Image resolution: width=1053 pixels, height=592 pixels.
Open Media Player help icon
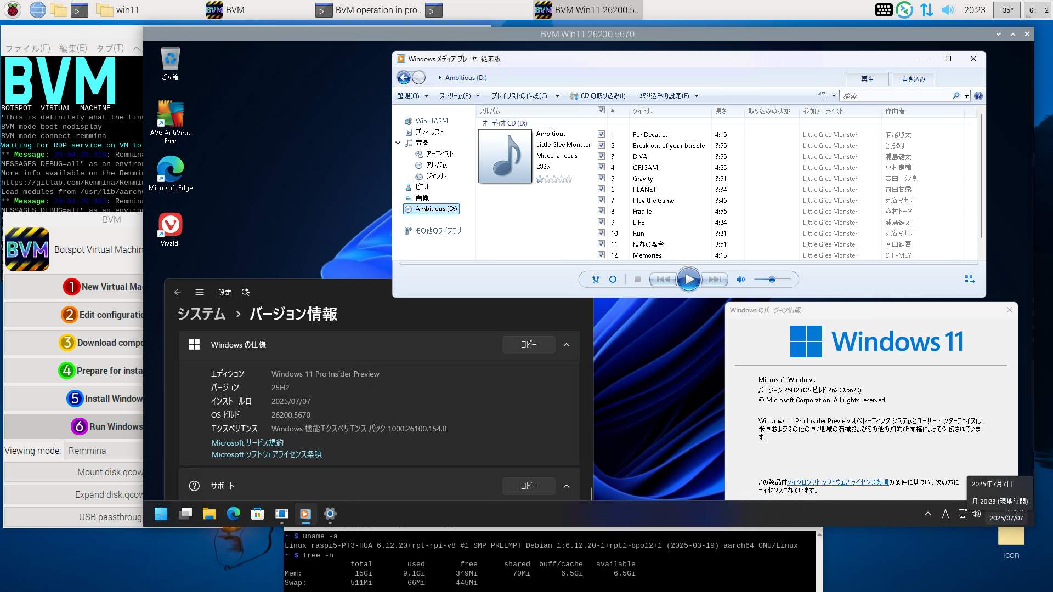point(978,96)
